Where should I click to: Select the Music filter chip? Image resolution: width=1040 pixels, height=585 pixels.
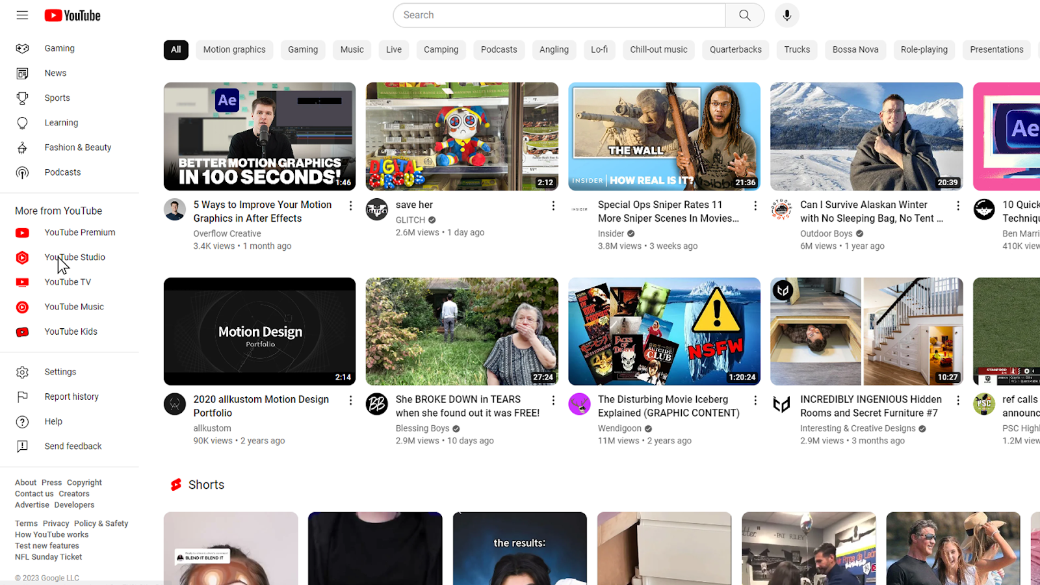click(352, 49)
